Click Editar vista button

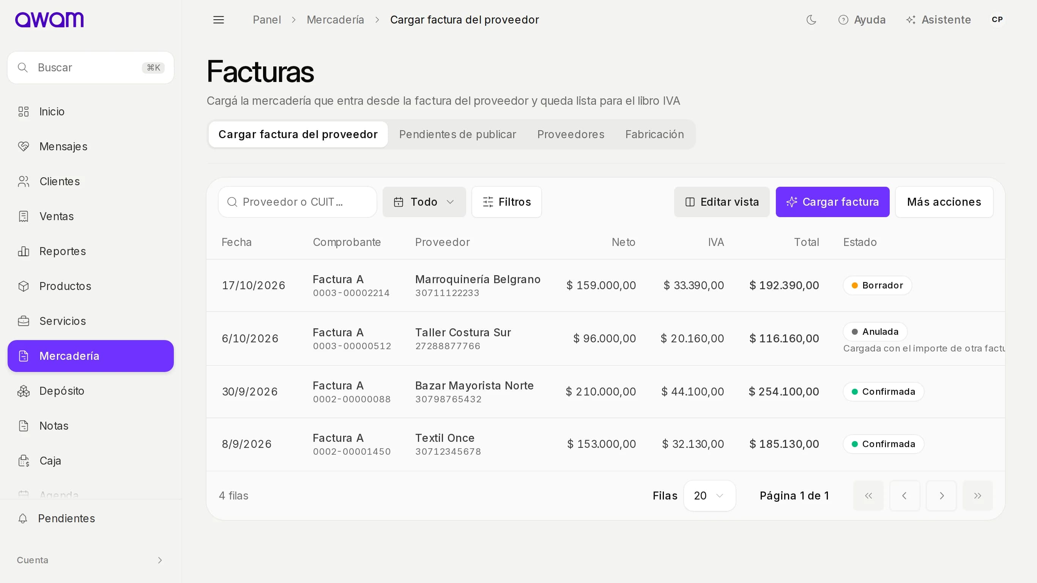click(722, 202)
